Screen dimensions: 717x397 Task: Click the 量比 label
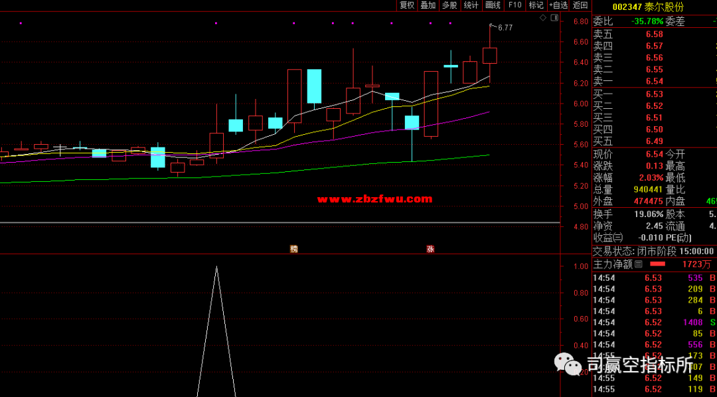point(675,190)
